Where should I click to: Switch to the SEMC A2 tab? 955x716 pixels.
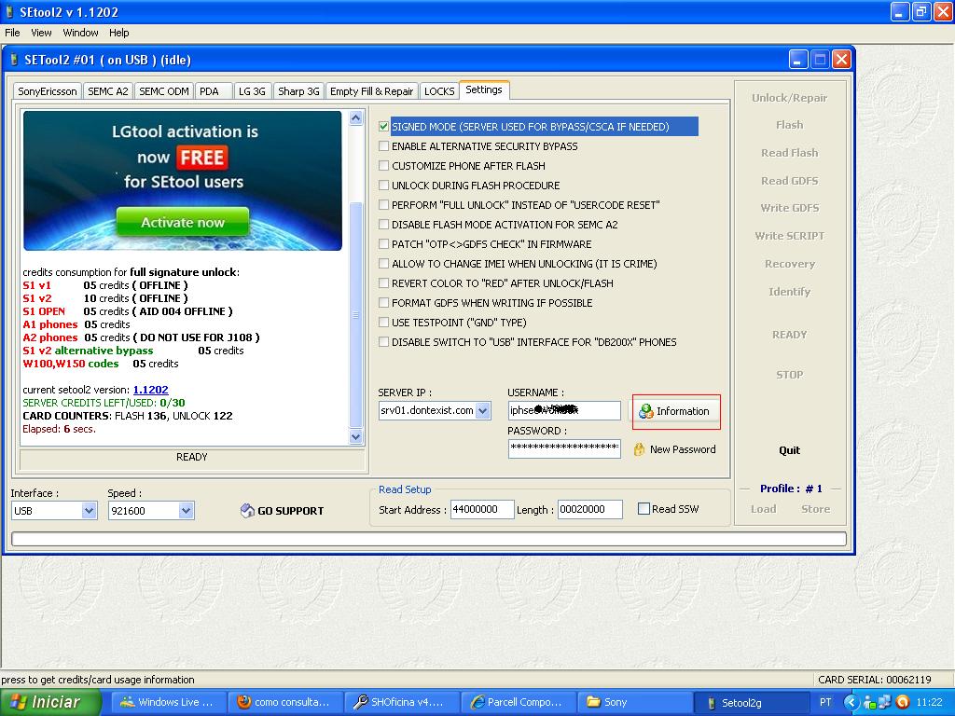click(108, 91)
